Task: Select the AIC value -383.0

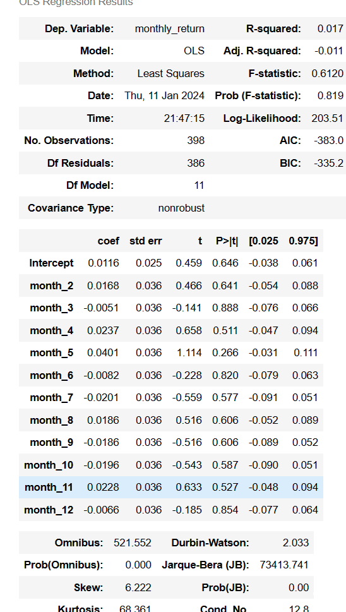Action: (329, 140)
